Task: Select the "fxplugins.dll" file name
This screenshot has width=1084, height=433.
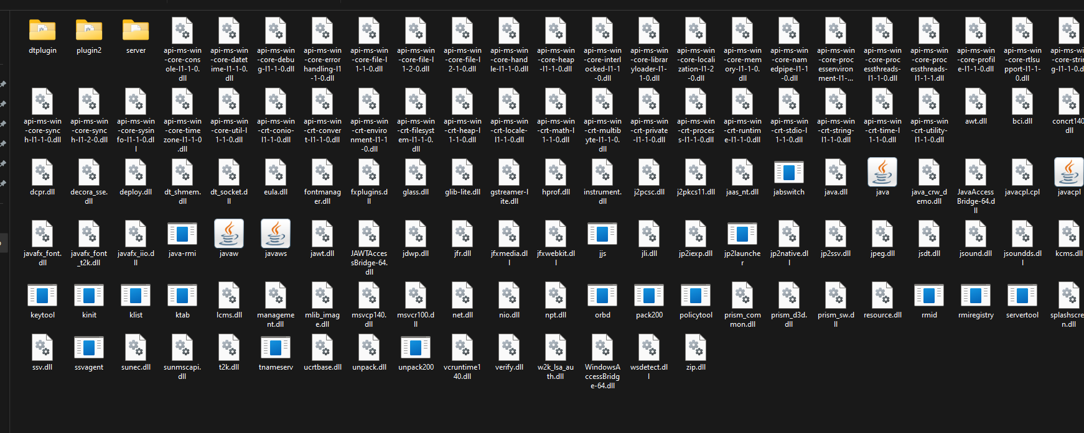Action: [x=369, y=197]
